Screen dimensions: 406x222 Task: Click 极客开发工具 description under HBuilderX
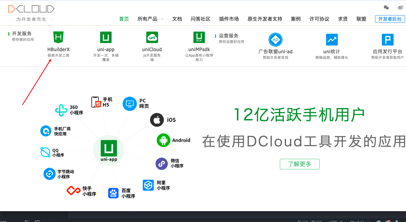click(x=59, y=55)
